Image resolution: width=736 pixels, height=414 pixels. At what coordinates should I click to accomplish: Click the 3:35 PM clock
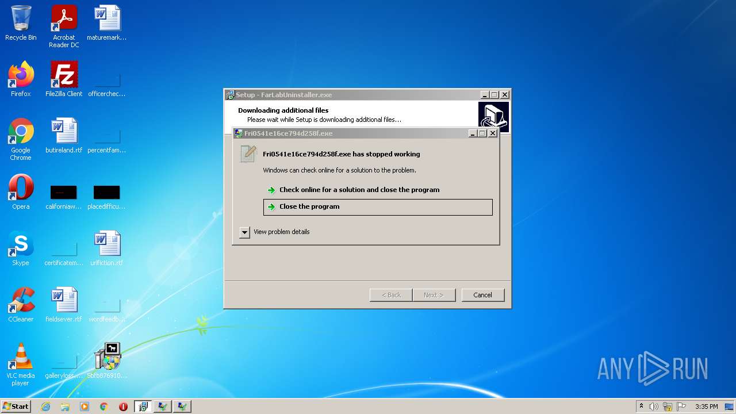pyautogui.click(x=707, y=407)
